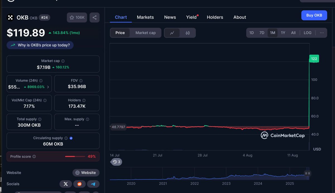Image resolution: width=335 pixels, height=193 pixels.
Task: Click the Total supply info icon
Action: click(40, 119)
